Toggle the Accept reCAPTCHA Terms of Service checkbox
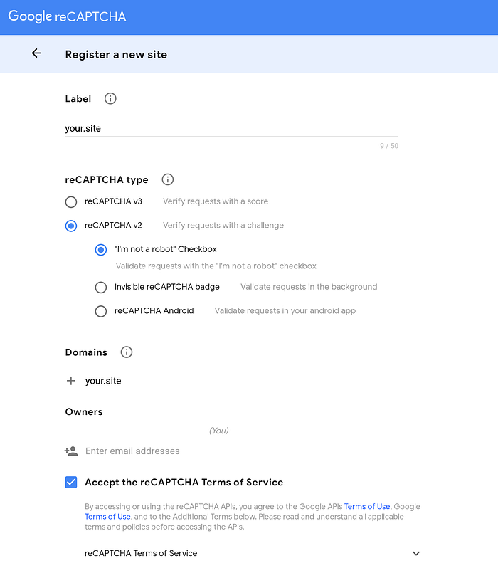The width and height of the screenshot is (498, 578). (71, 482)
